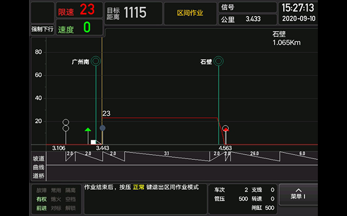This screenshot has width=347, height=216.
Task: Select the 坡道 gradient row
Action: point(39,158)
